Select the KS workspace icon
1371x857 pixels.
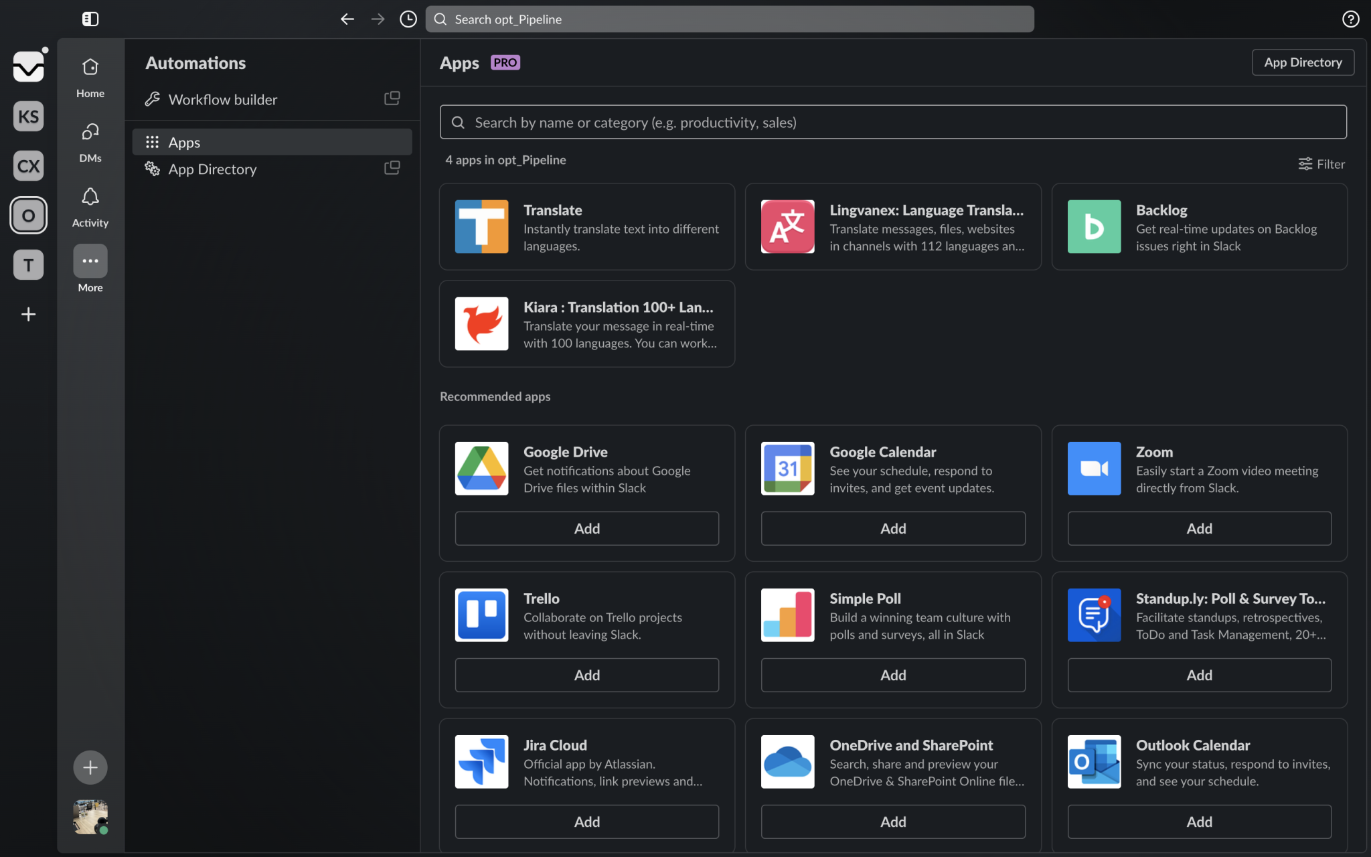tap(28, 116)
